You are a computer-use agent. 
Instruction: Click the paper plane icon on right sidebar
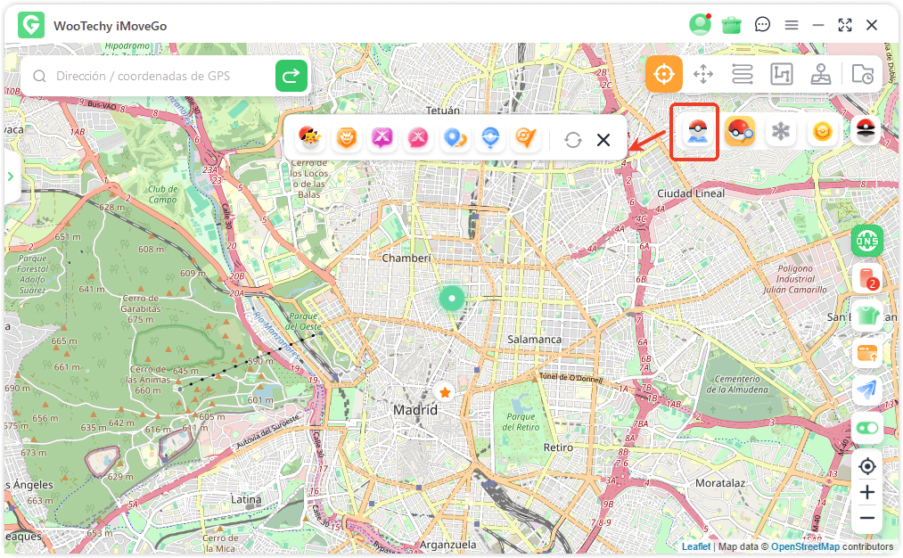pyautogui.click(x=866, y=390)
